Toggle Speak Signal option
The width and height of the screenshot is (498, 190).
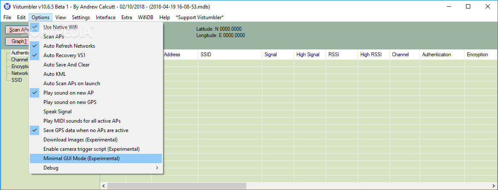pos(96,112)
